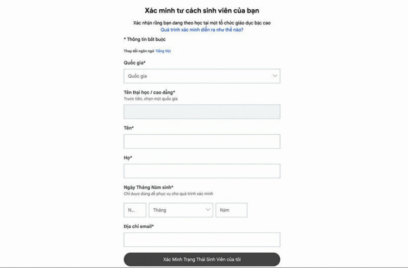408x268 pixels.
Task: Open the Quốc gia country combo box
Action: [x=196, y=76]
